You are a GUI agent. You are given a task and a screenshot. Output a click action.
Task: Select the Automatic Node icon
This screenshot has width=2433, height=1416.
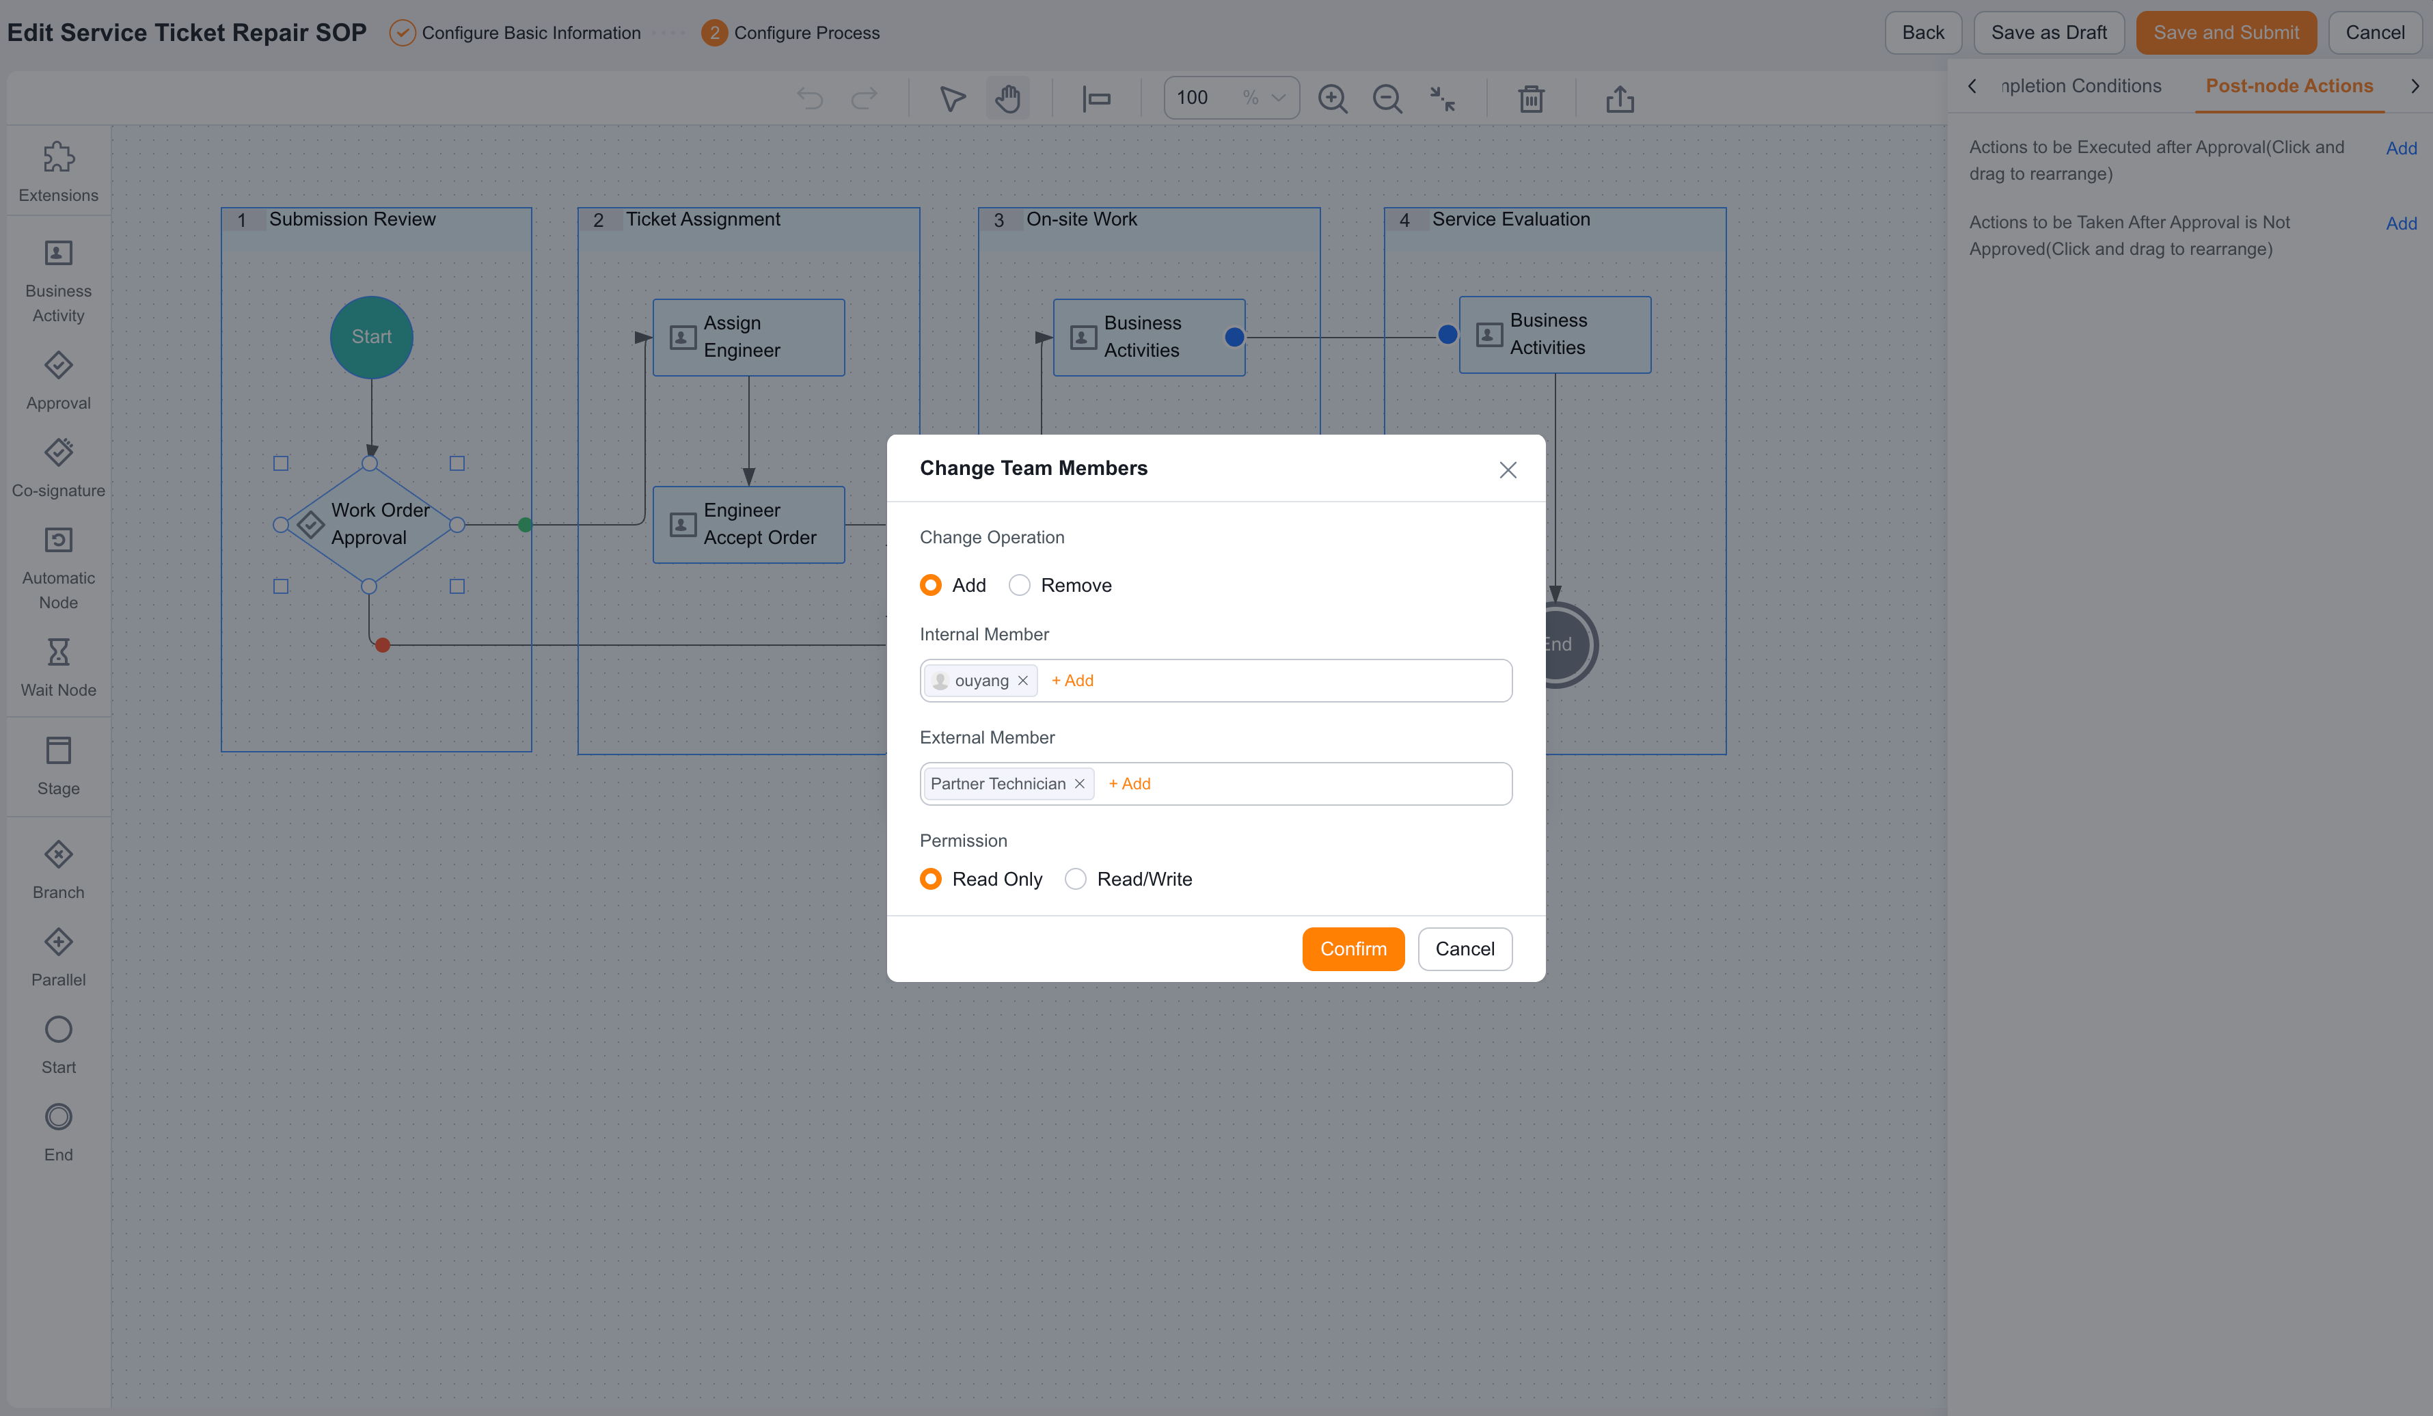58,540
